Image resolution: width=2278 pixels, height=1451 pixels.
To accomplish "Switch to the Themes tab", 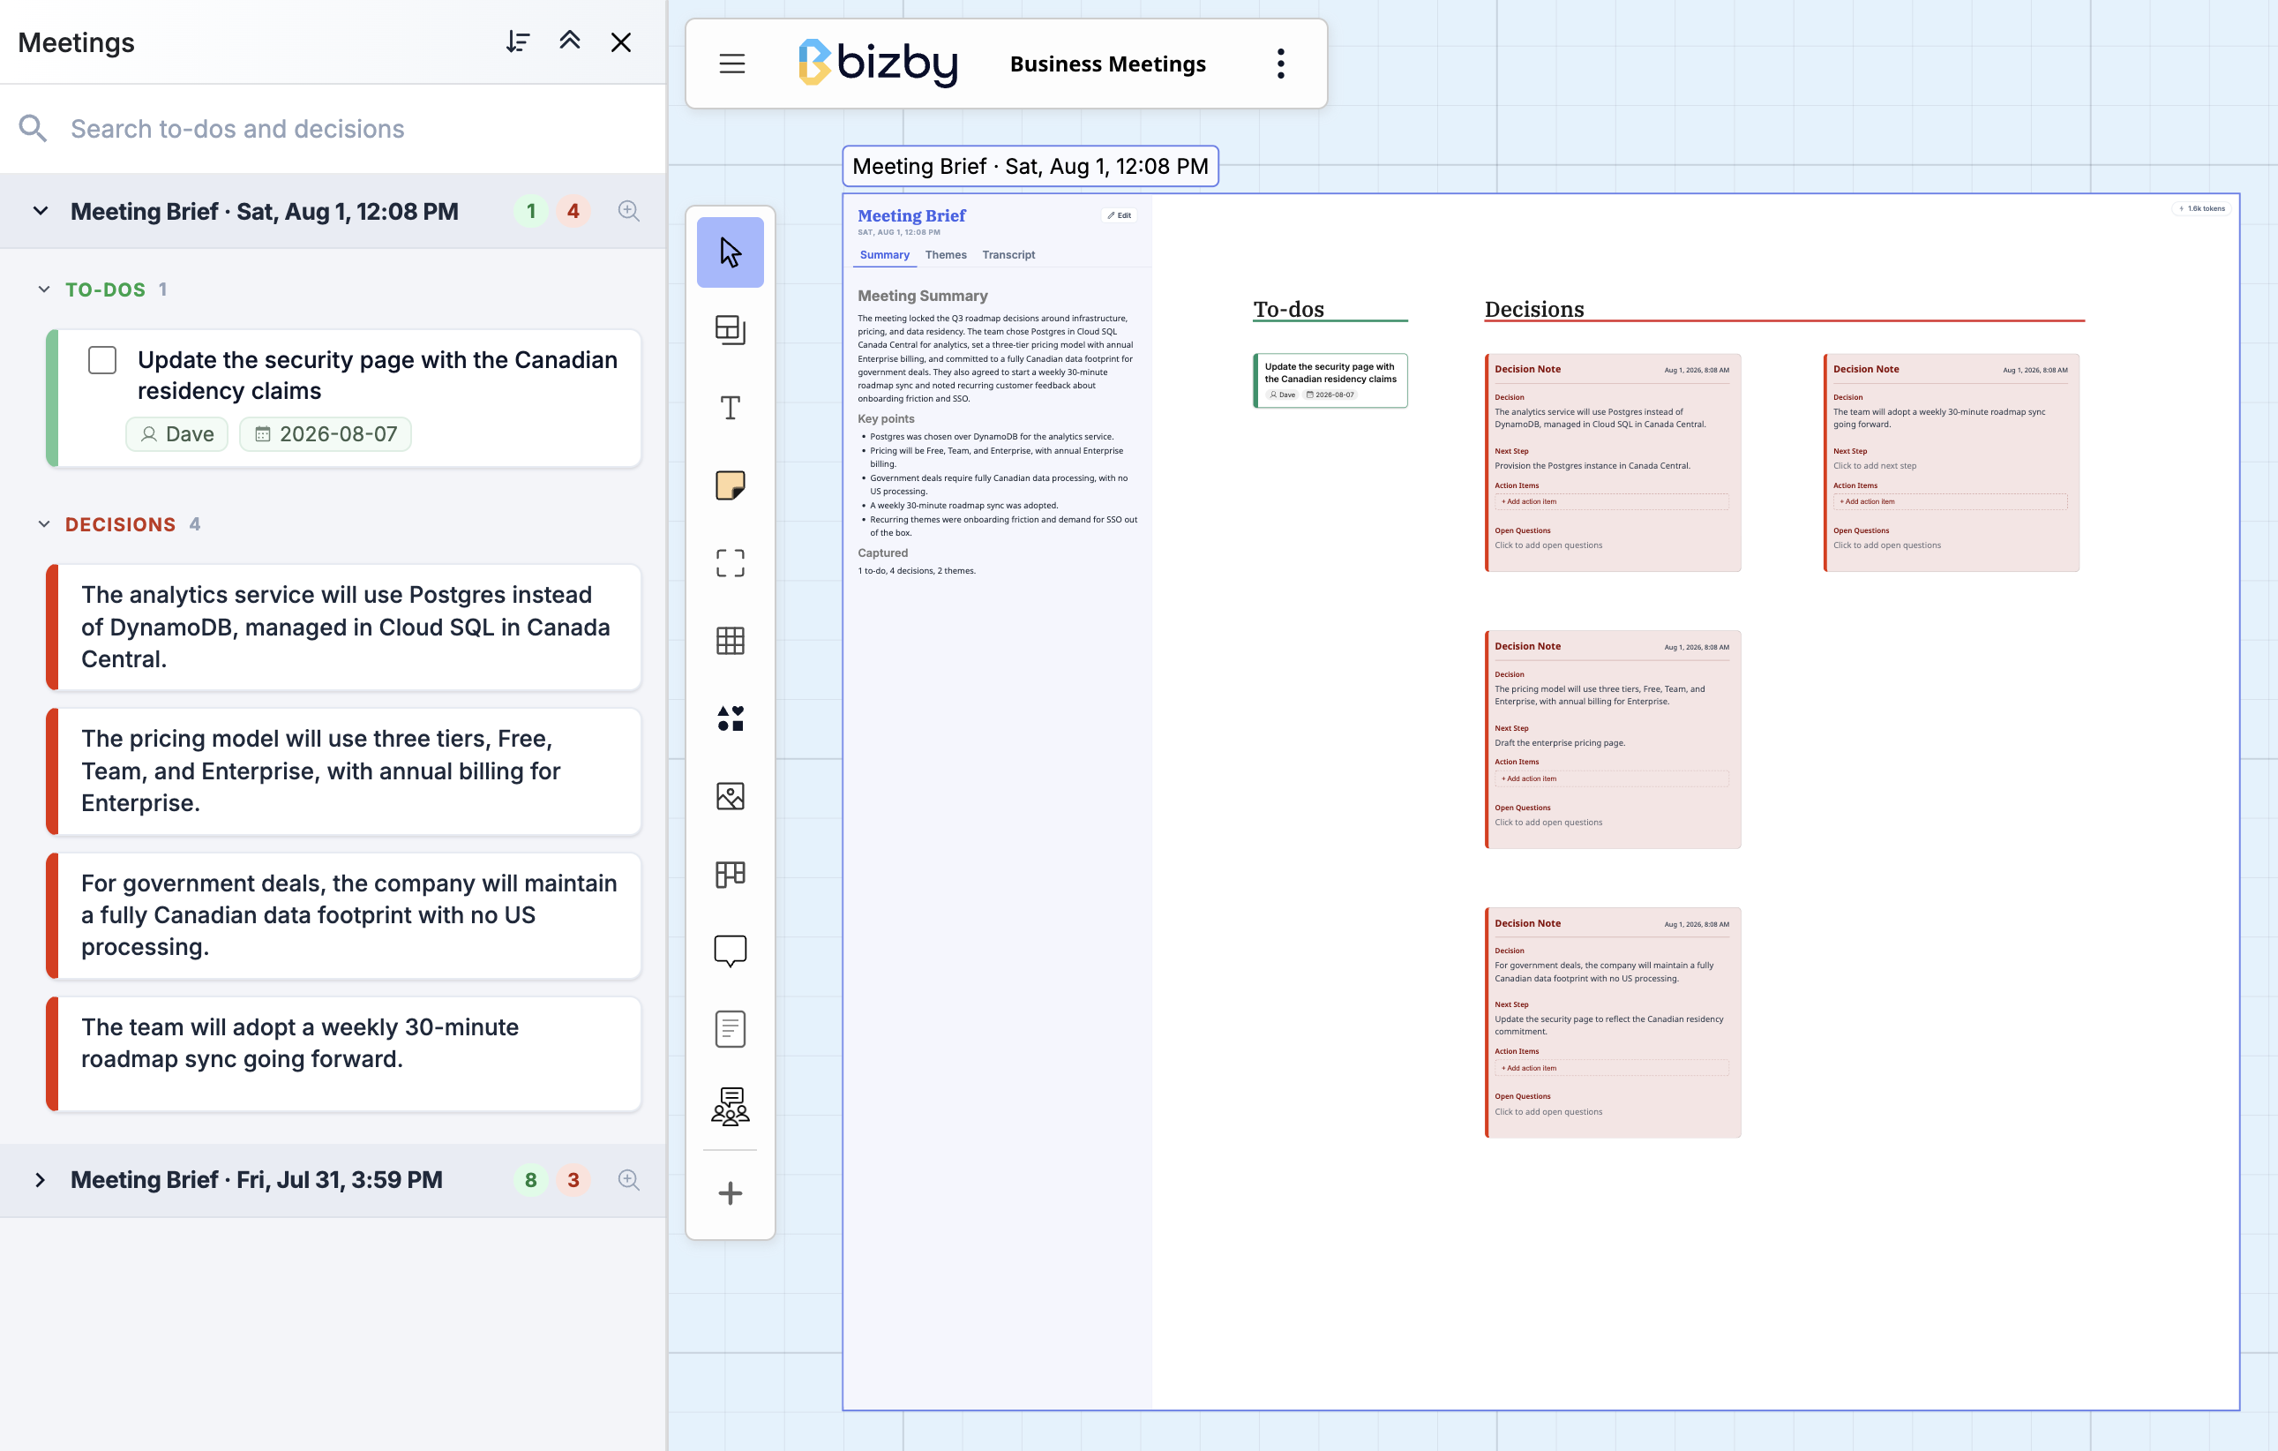I will click(x=945, y=254).
